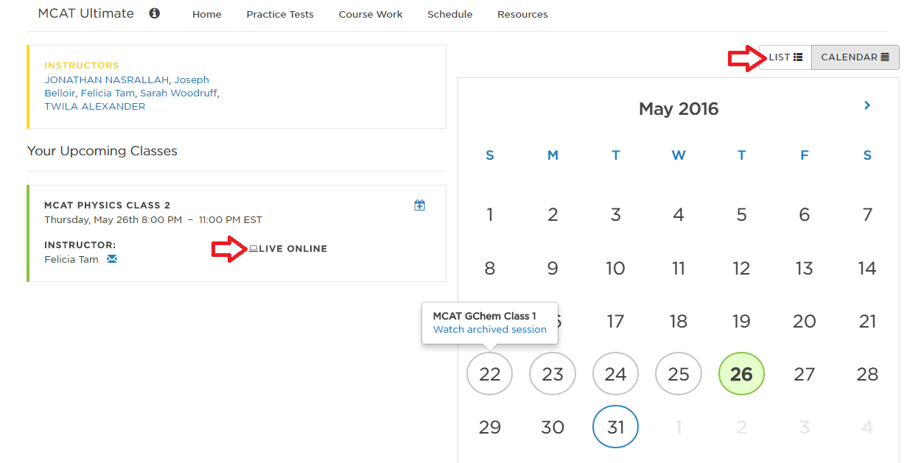The width and height of the screenshot is (907, 463).
Task: Click the email envelope icon next to Felicia Tam
Action: coord(112,259)
